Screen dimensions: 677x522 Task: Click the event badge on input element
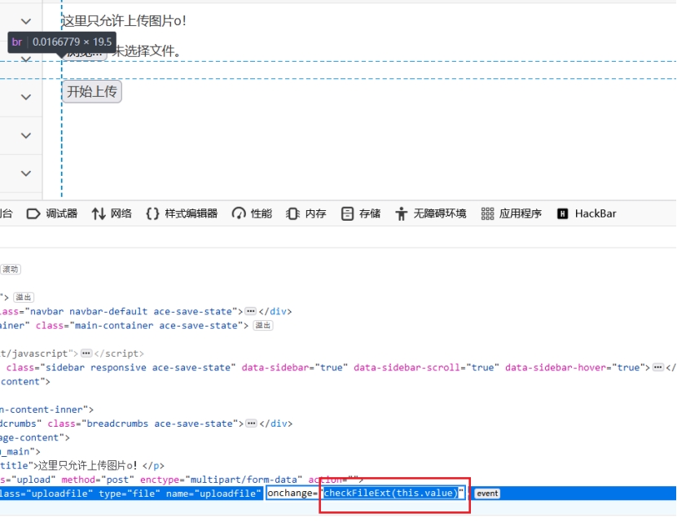tap(487, 493)
